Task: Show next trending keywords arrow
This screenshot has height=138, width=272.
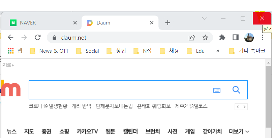Action: point(244,107)
